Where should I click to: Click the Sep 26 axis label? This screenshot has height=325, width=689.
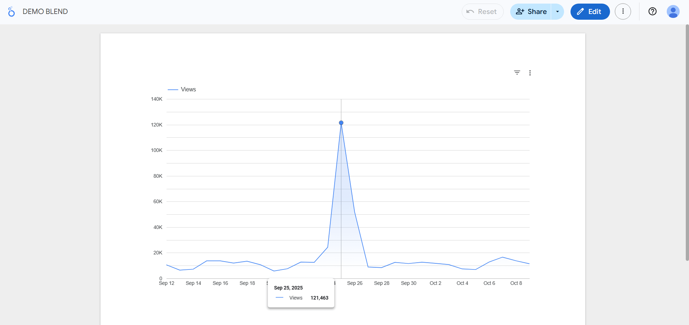coord(354,283)
